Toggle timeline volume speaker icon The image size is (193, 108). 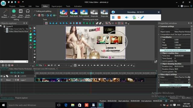59,65
